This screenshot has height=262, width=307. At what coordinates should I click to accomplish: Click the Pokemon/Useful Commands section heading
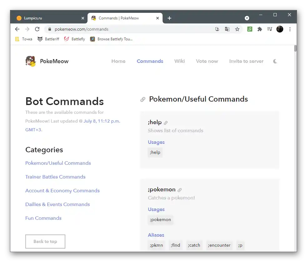(x=199, y=99)
